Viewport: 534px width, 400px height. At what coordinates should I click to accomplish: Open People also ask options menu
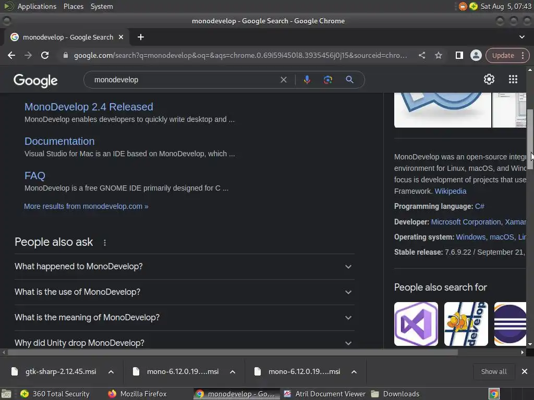pyautogui.click(x=104, y=243)
